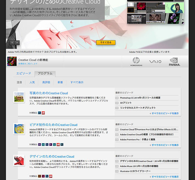Click the red house photo thumbnail
The width and height of the screenshot is (195, 180).
click(19, 97)
